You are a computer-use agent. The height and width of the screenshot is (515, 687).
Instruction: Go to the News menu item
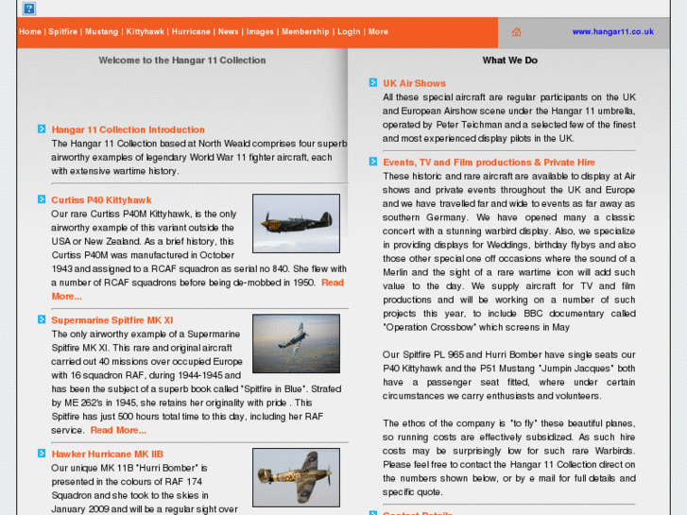229,31
